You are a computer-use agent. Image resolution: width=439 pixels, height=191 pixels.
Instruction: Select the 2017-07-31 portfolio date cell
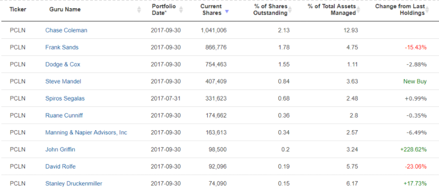click(166, 98)
